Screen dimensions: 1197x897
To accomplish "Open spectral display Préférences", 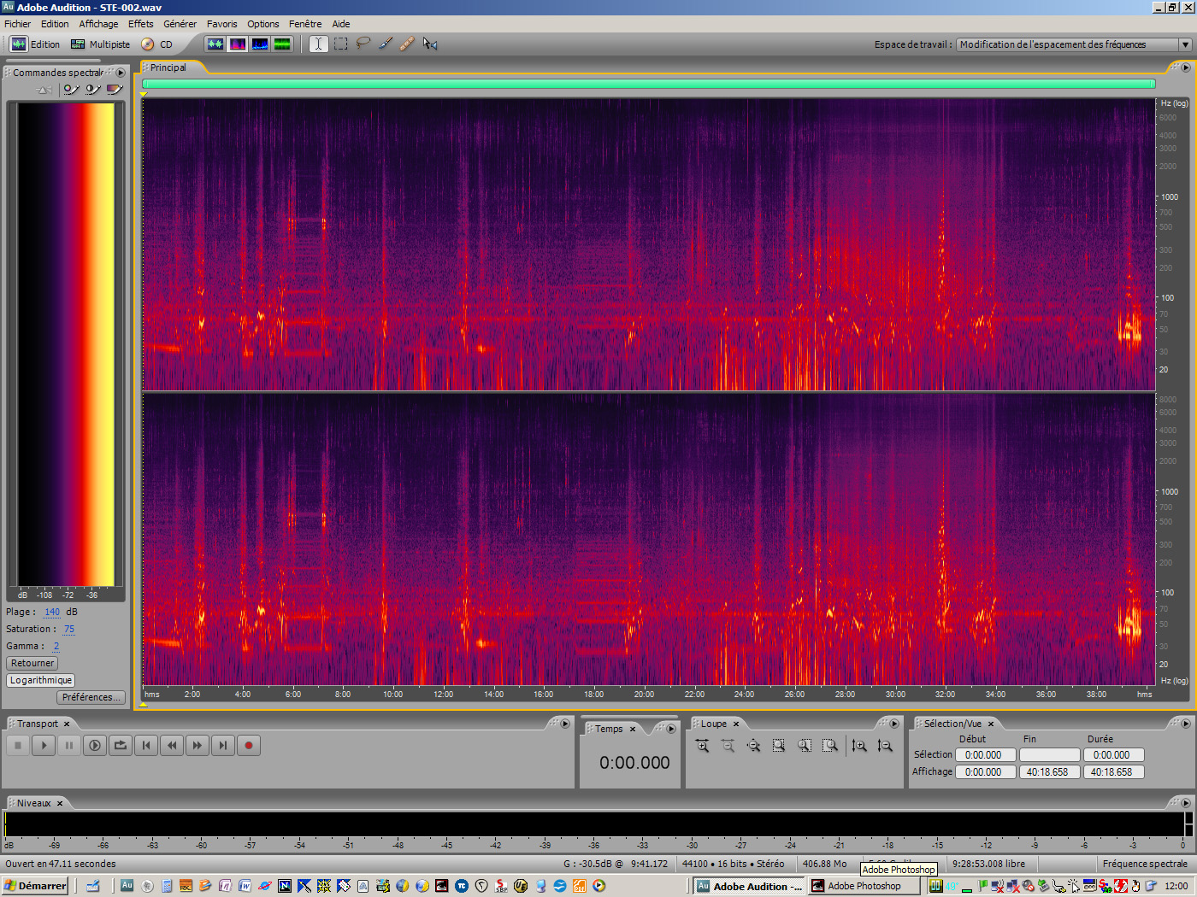I will pos(90,697).
